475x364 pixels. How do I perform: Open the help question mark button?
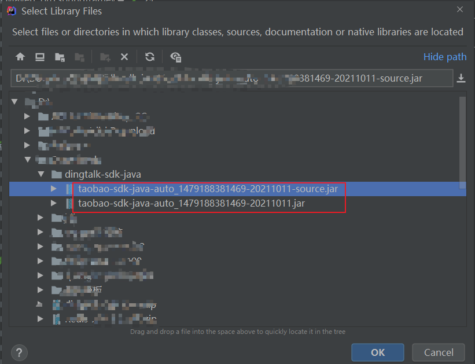point(19,352)
